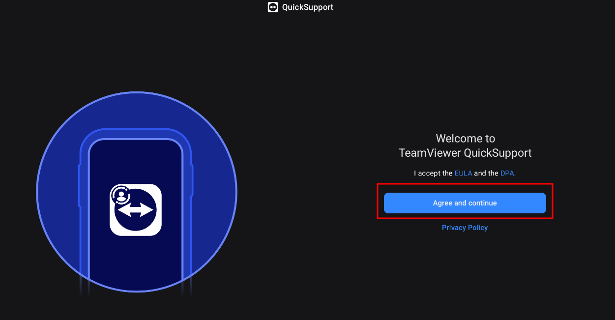This screenshot has height=320, width=615.
Task: Click the TeamViewer logo icon in title bar
Action: 273,7
